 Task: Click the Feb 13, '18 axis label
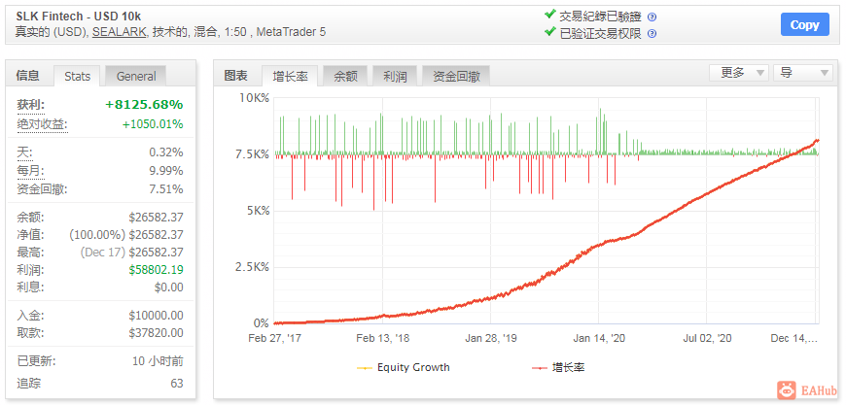(383, 338)
